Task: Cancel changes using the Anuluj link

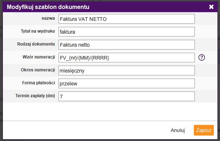Action: [x=178, y=130]
